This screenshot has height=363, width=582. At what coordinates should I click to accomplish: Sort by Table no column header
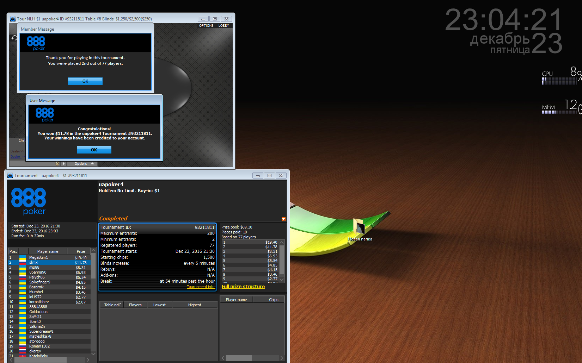point(112,305)
